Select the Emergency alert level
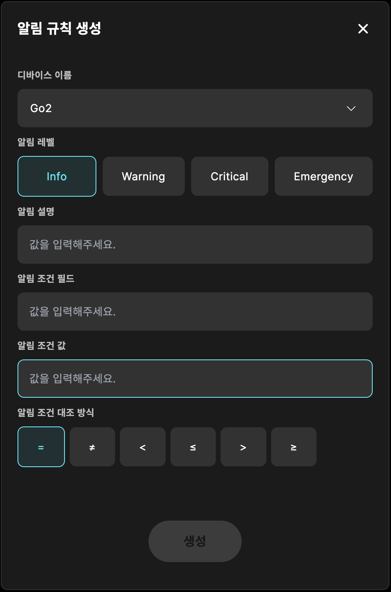Viewport: 391px width, 592px height. (323, 176)
